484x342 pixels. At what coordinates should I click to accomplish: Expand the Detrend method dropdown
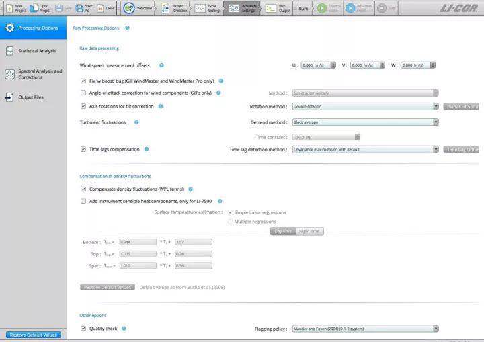[x=365, y=122]
